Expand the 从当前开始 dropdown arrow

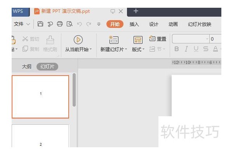pyautogui.click(x=91, y=49)
